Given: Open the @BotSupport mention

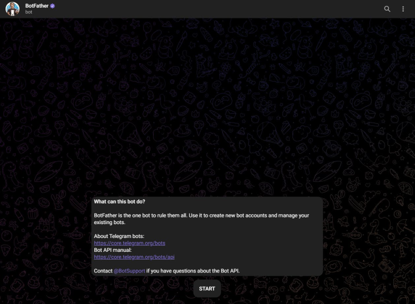Looking at the screenshot, I should point(129,271).
